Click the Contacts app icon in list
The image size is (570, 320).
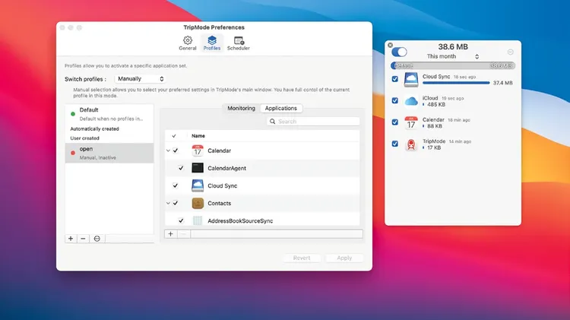tap(198, 203)
